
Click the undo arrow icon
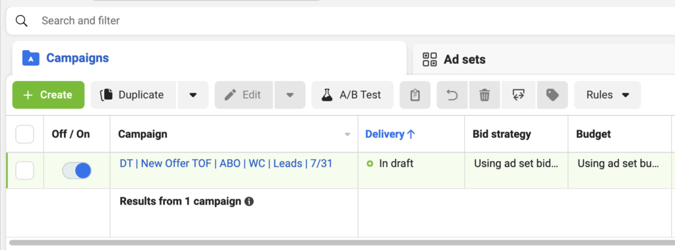452,95
